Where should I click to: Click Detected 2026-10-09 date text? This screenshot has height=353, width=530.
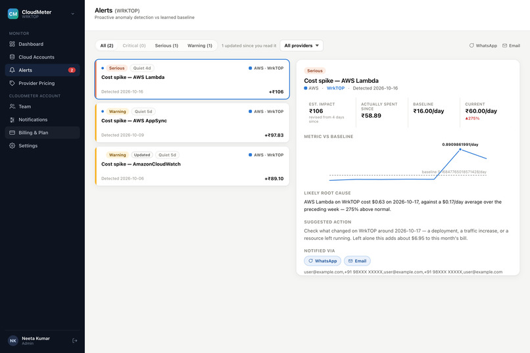122,135
